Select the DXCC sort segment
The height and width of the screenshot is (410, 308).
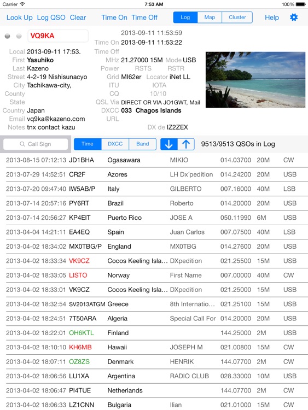[x=115, y=144]
